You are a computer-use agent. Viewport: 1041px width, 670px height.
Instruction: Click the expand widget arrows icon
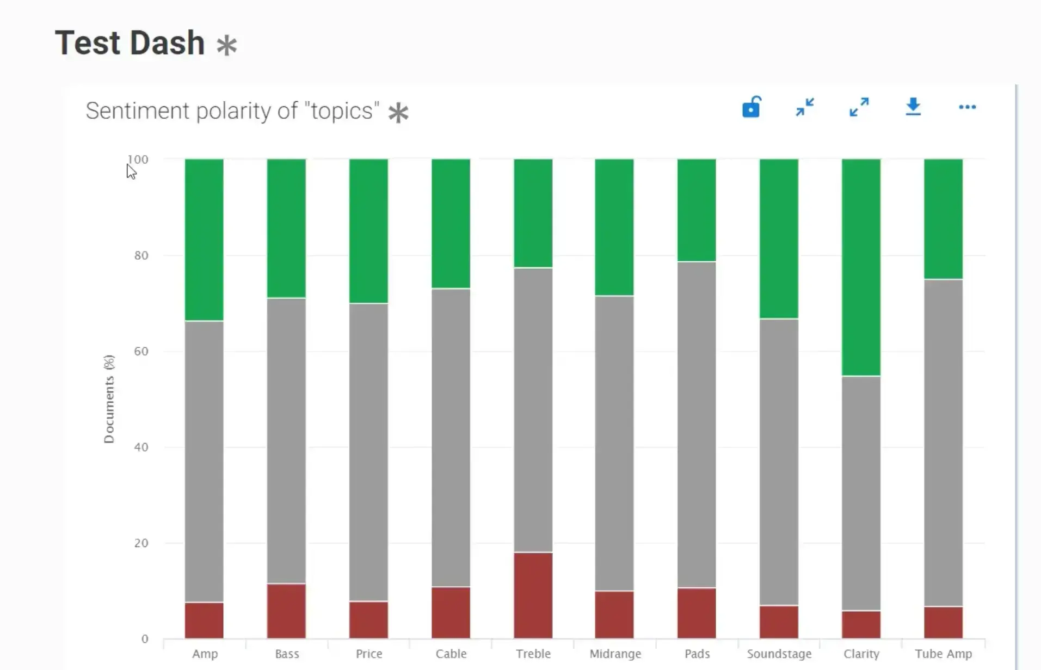point(859,107)
